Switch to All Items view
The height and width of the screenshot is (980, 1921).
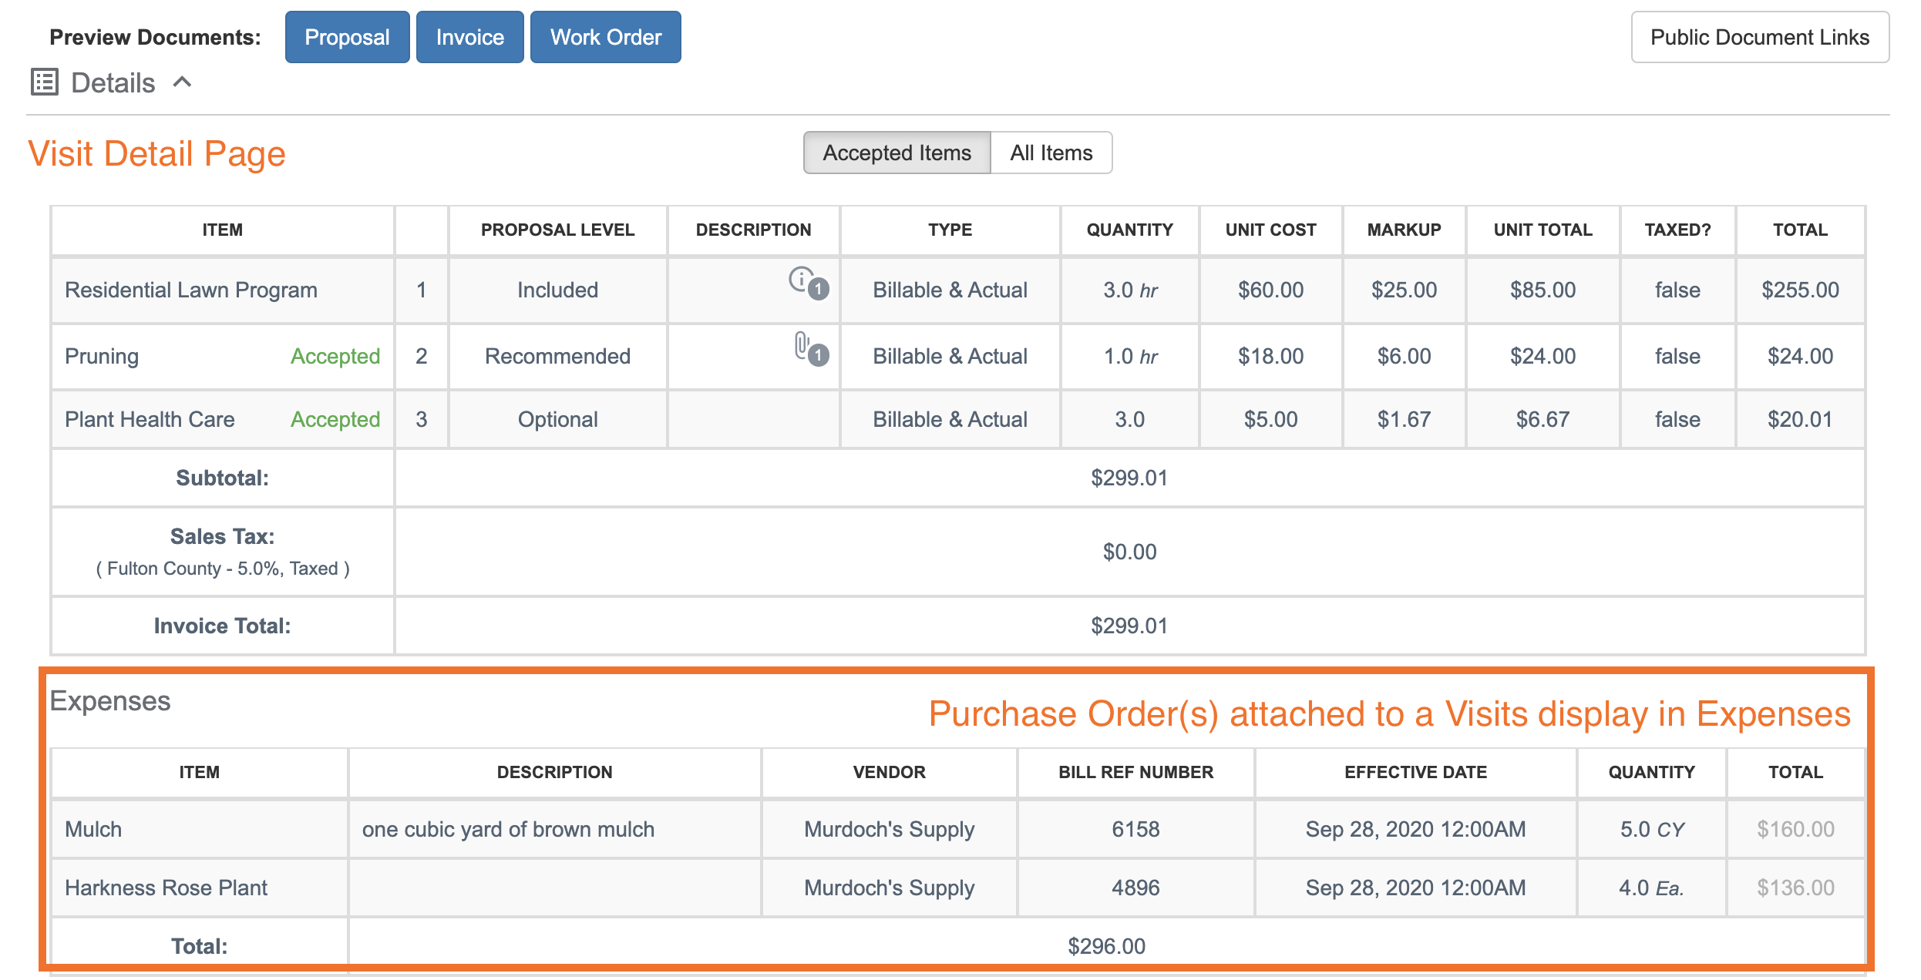coord(1051,153)
